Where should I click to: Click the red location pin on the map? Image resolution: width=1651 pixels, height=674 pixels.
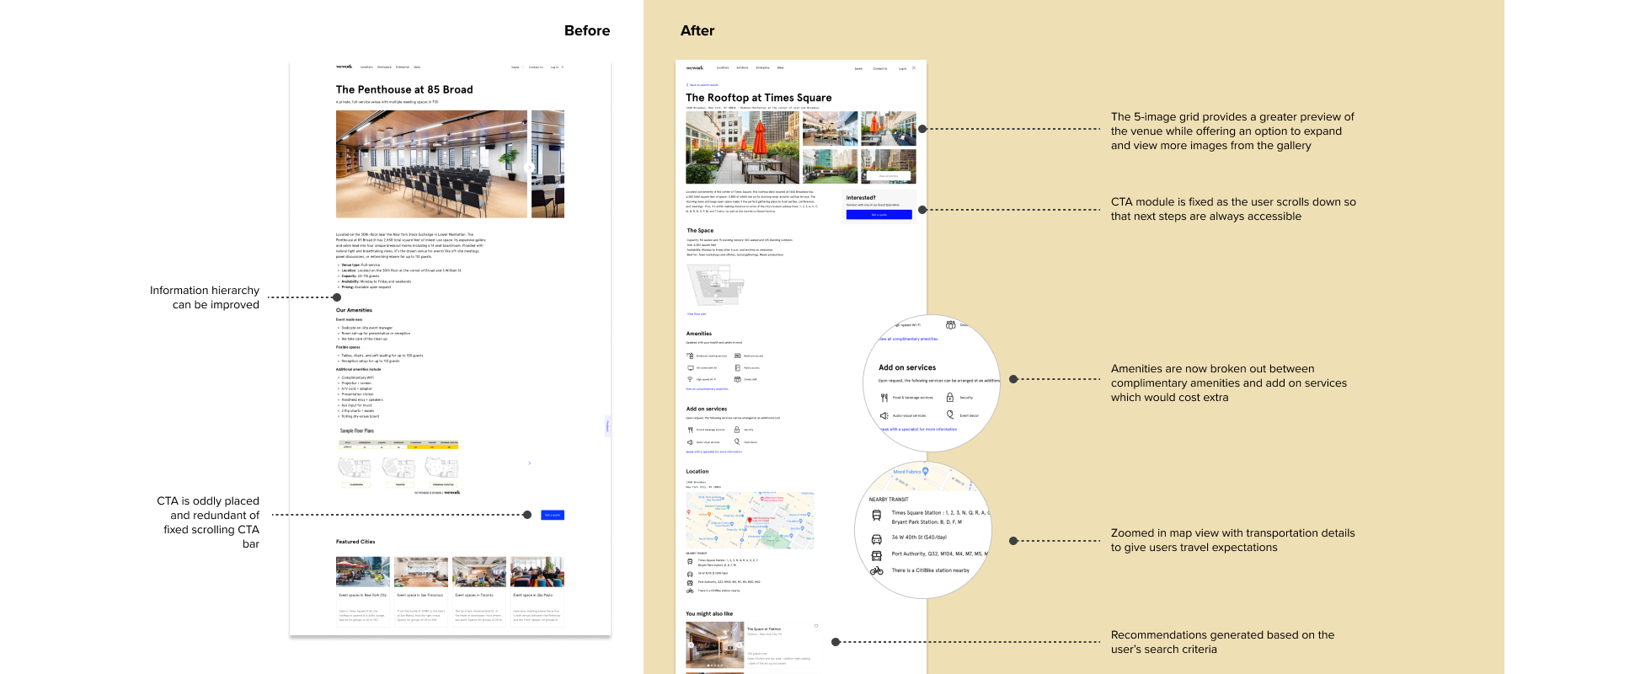750,521
